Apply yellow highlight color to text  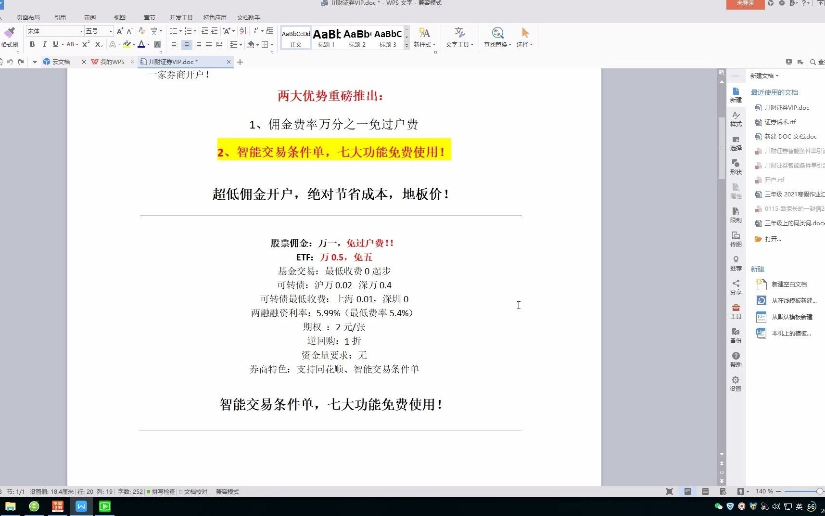pos(127,44)
